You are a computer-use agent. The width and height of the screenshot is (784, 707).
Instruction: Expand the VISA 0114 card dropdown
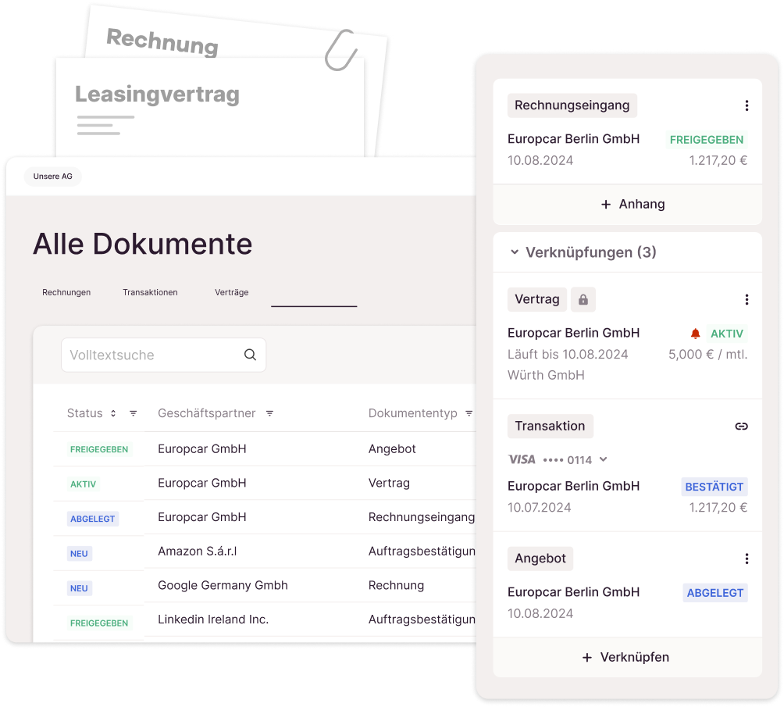point(603,459)
